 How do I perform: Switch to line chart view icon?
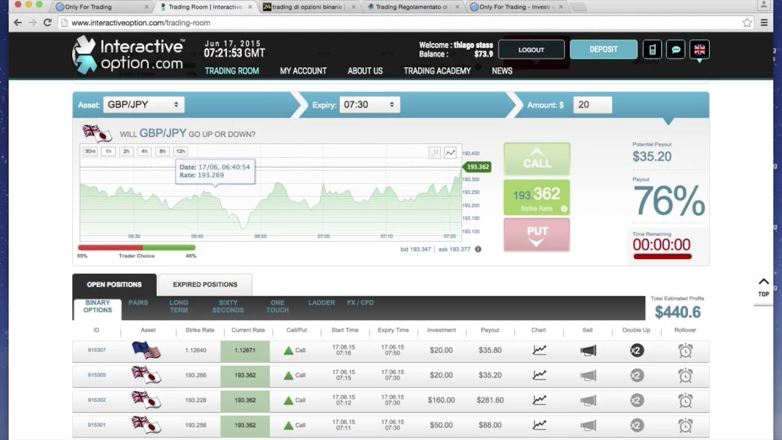(x=450, y=153)
